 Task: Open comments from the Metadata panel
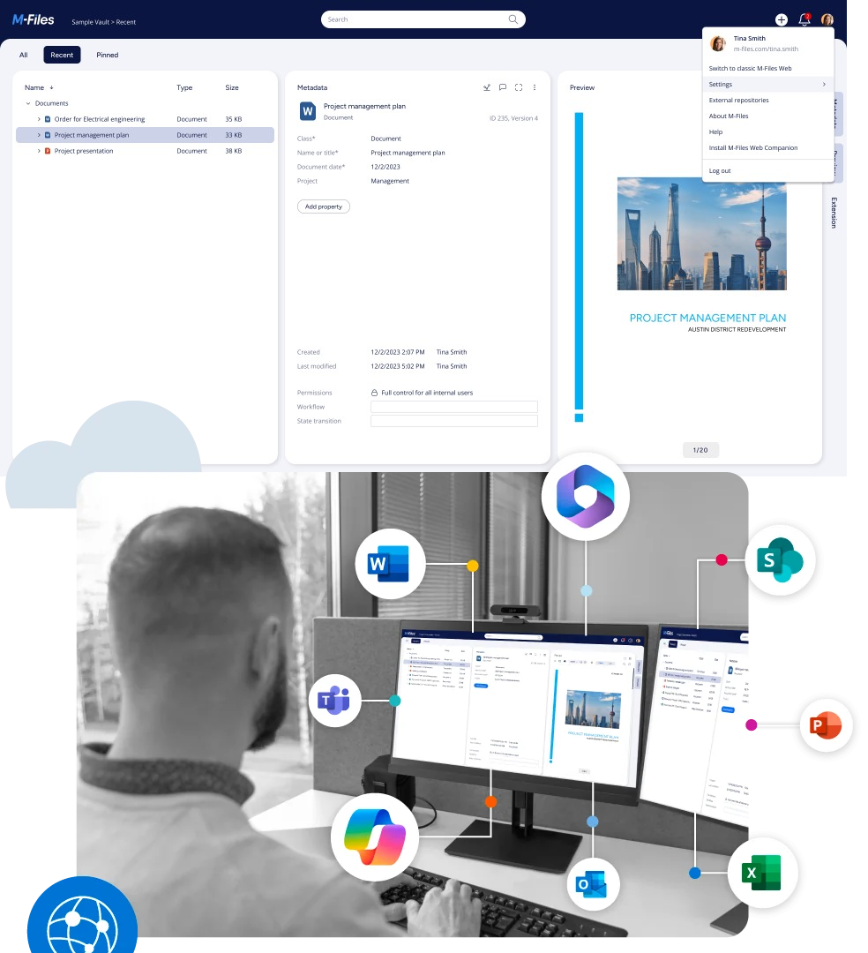tap(502, 87)
